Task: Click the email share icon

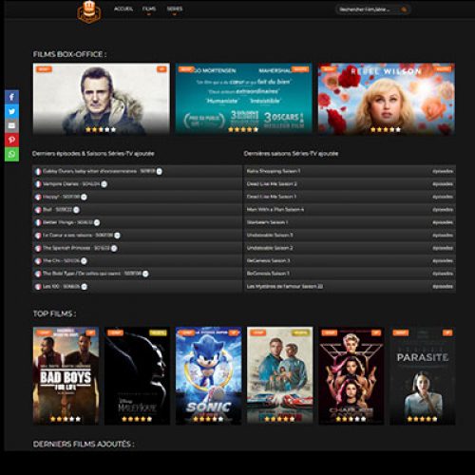Action: [11, 125]
